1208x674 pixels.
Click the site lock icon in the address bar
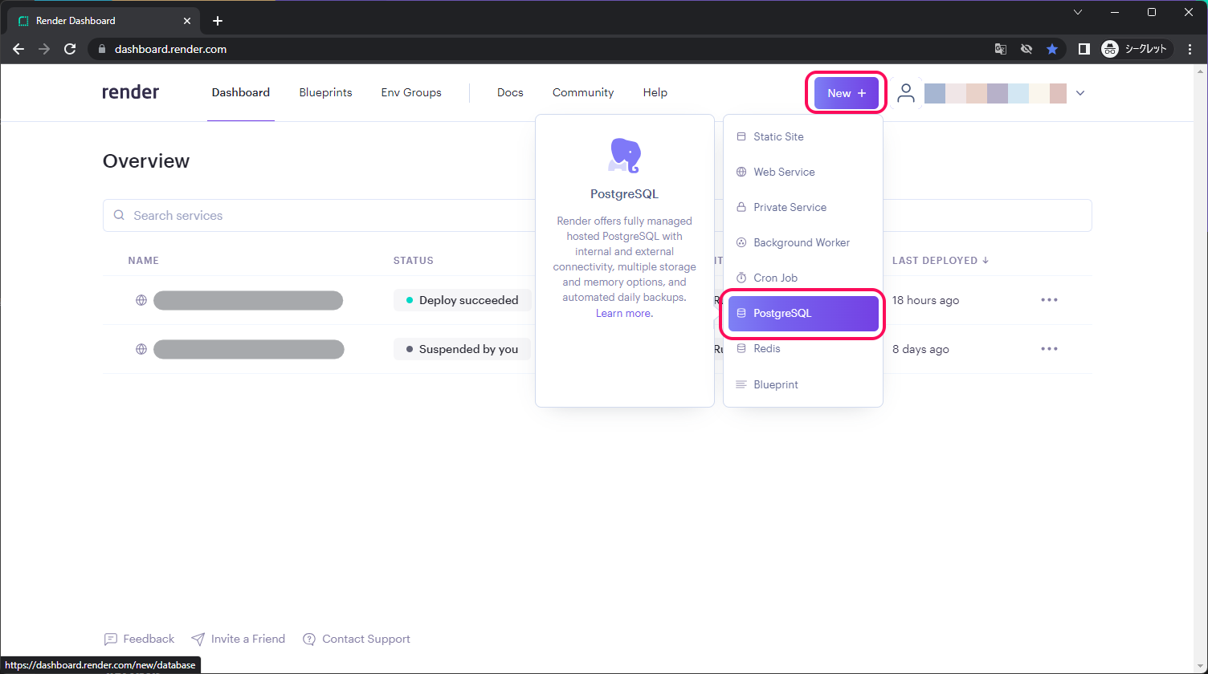coord(101,49)
